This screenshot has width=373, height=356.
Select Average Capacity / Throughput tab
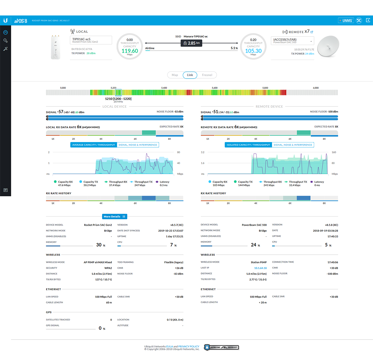93,145
